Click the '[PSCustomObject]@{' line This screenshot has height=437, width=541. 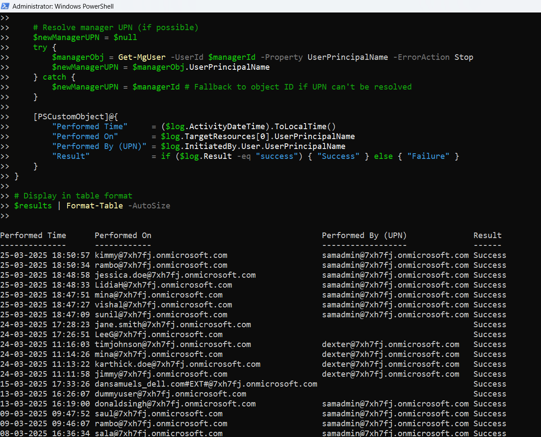pyautogui.click(x=76, y=117)
